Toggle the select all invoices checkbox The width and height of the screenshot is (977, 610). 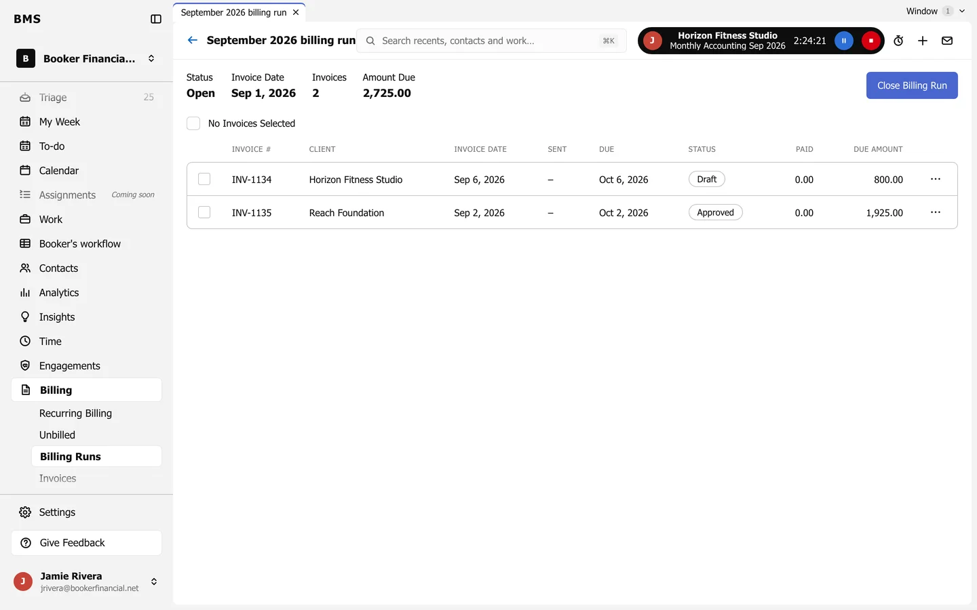tap(193, 123)
